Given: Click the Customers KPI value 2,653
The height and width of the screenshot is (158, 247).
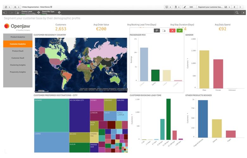Looking at the screenshot, I should (x=61, y=29).
